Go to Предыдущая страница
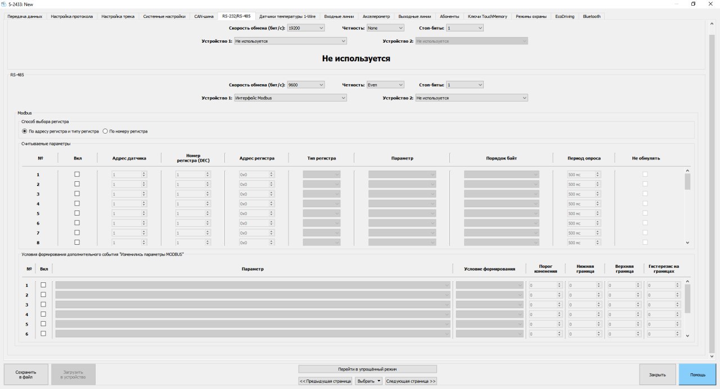 pos(325,381)
